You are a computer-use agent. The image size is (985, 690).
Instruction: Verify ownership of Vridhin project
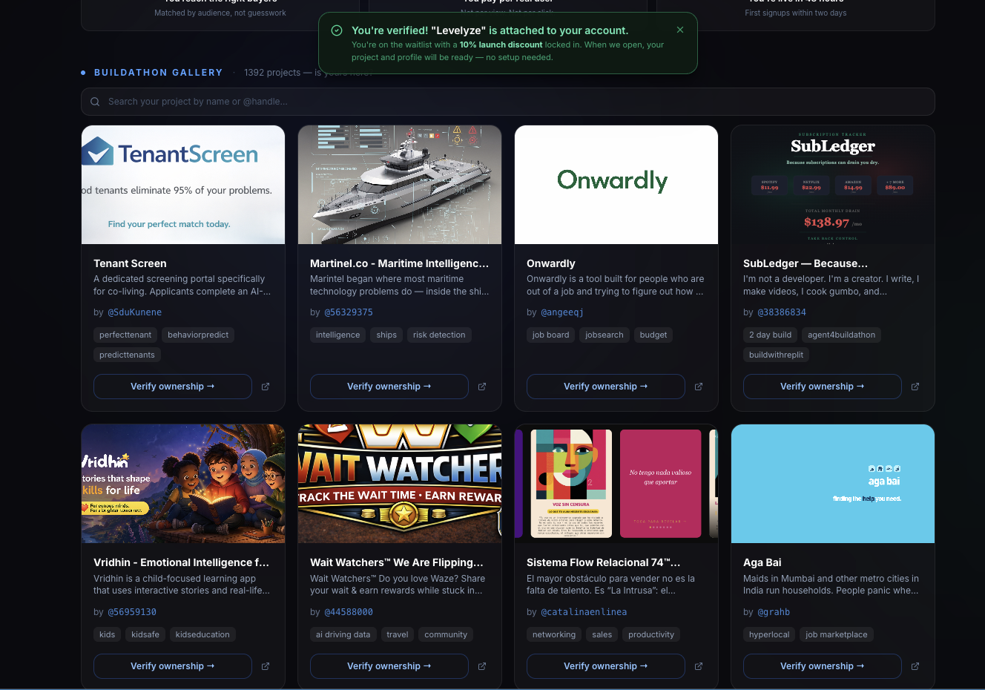tap(173, 666)
